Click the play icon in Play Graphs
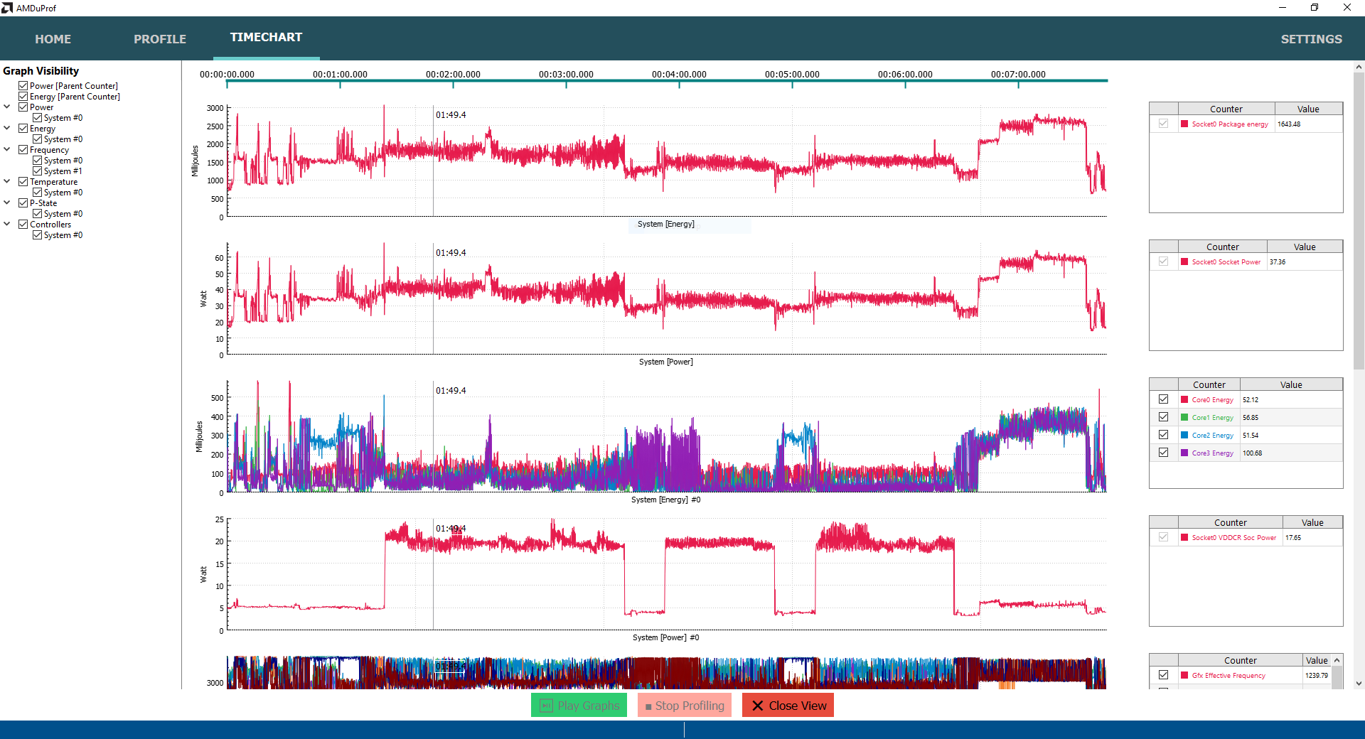The height and width of the screenshot is (739, 1365). tap(546, 706)
